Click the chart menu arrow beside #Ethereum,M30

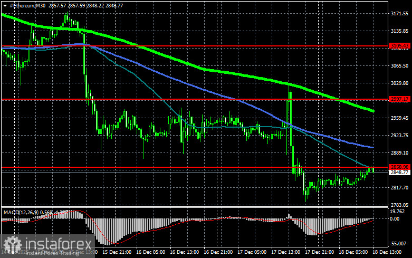(x=5, y=6)
